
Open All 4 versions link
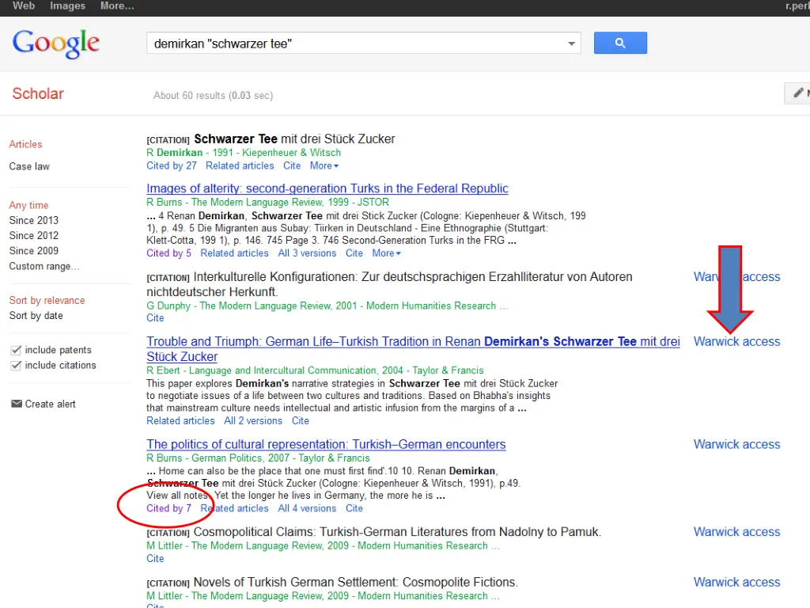(x=307, y=509)
